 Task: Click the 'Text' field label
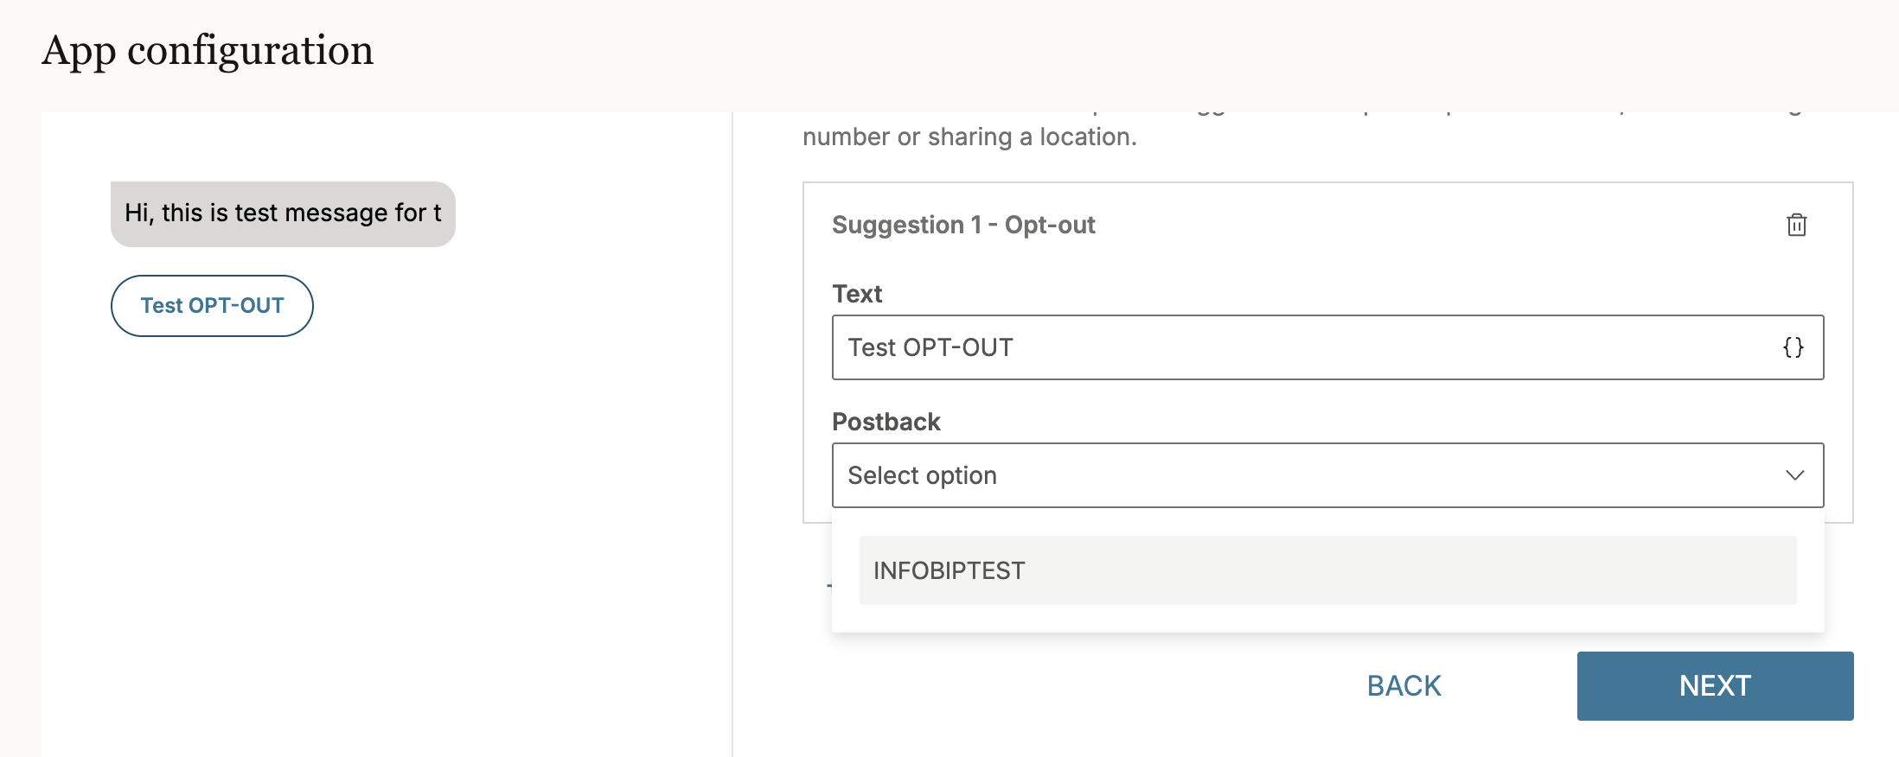click(856, 294)
